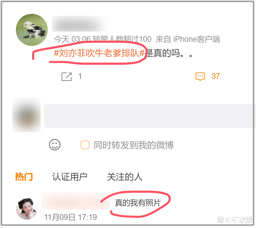Open the emoji smiley picker

(x=55, y=145)
